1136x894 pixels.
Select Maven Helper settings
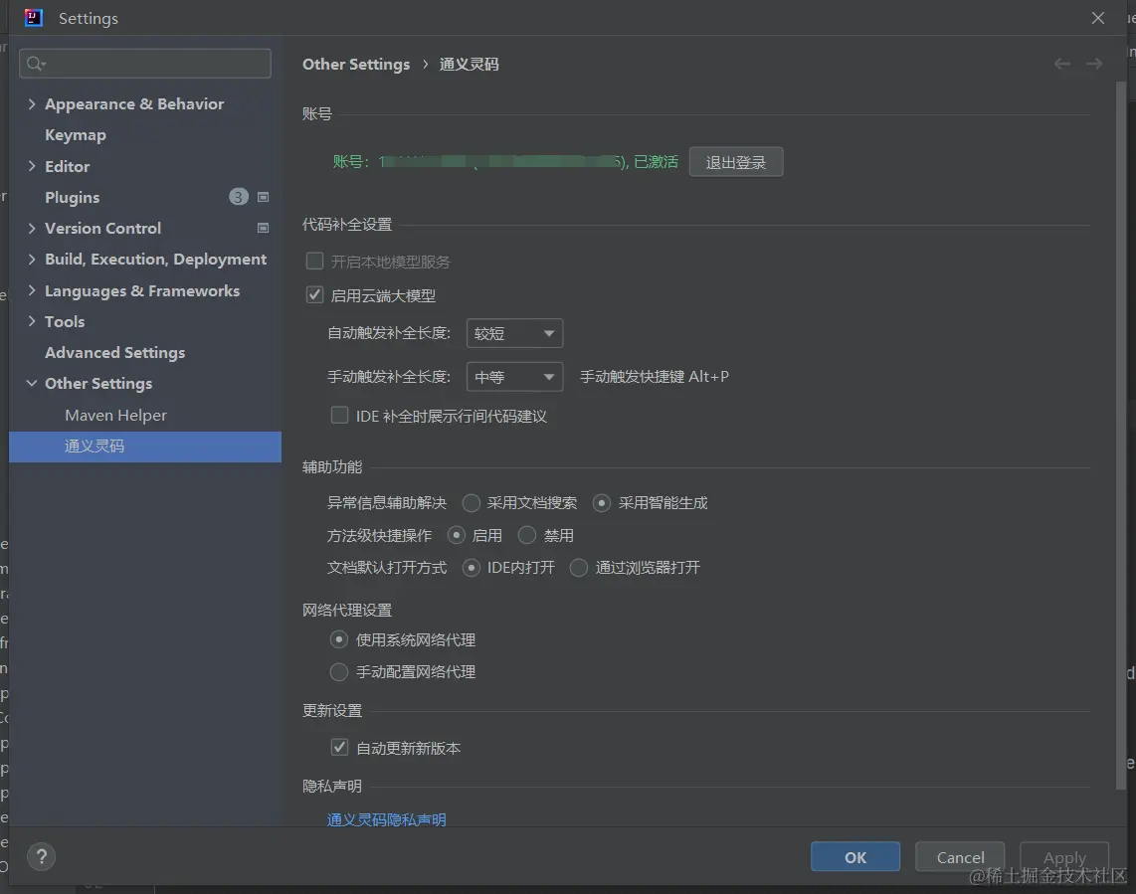115,415
